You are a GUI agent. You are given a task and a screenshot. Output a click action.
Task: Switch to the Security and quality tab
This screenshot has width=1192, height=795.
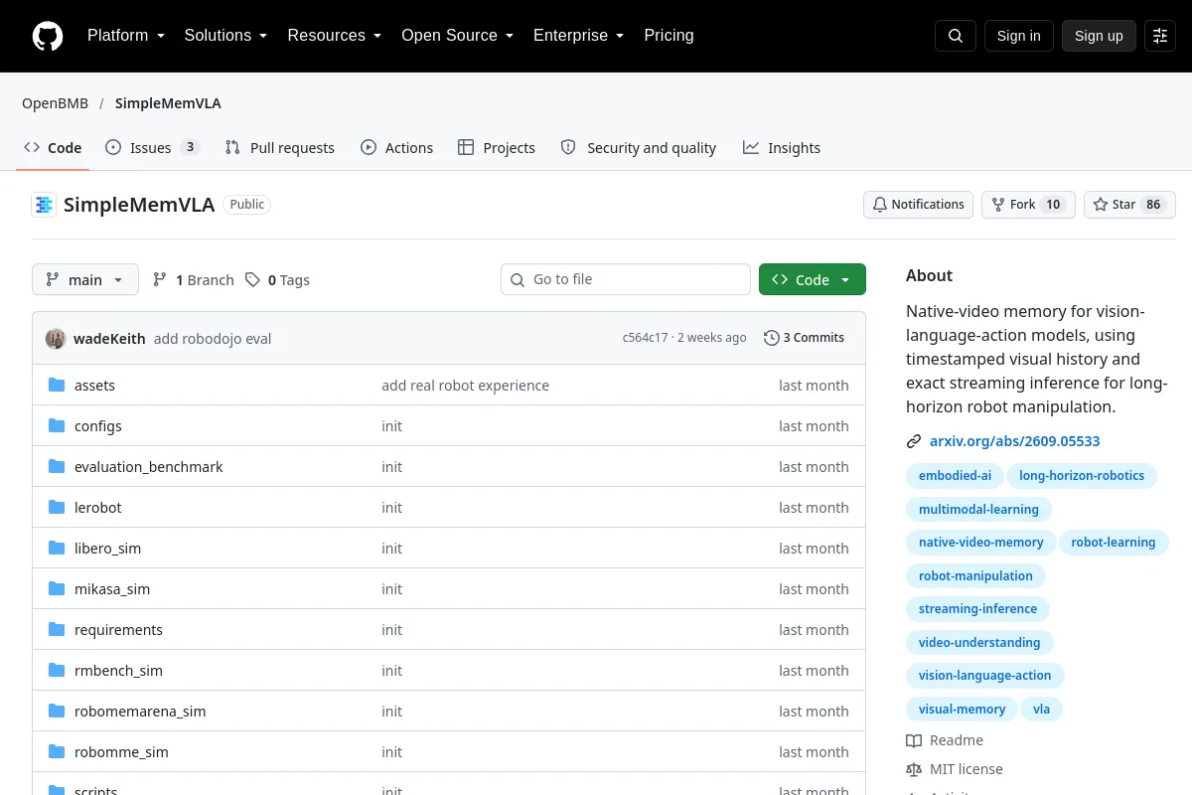639,148
